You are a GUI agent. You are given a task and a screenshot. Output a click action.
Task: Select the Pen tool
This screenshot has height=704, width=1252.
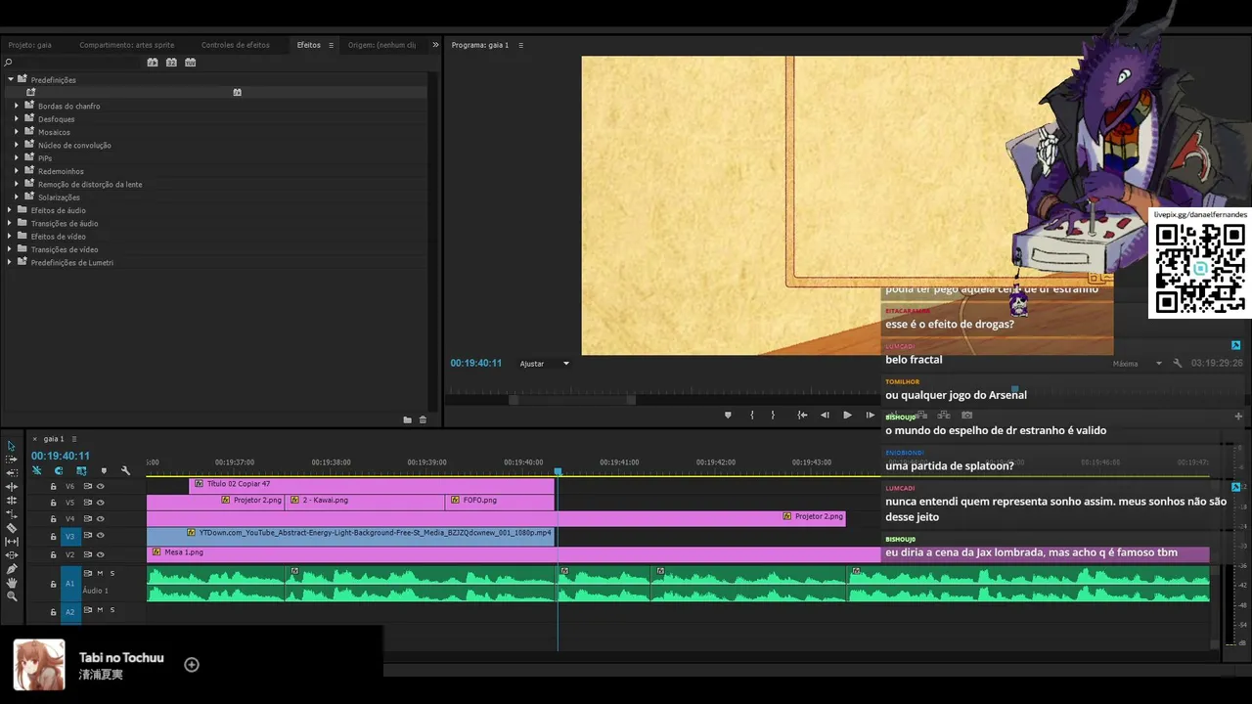[12, 569]
